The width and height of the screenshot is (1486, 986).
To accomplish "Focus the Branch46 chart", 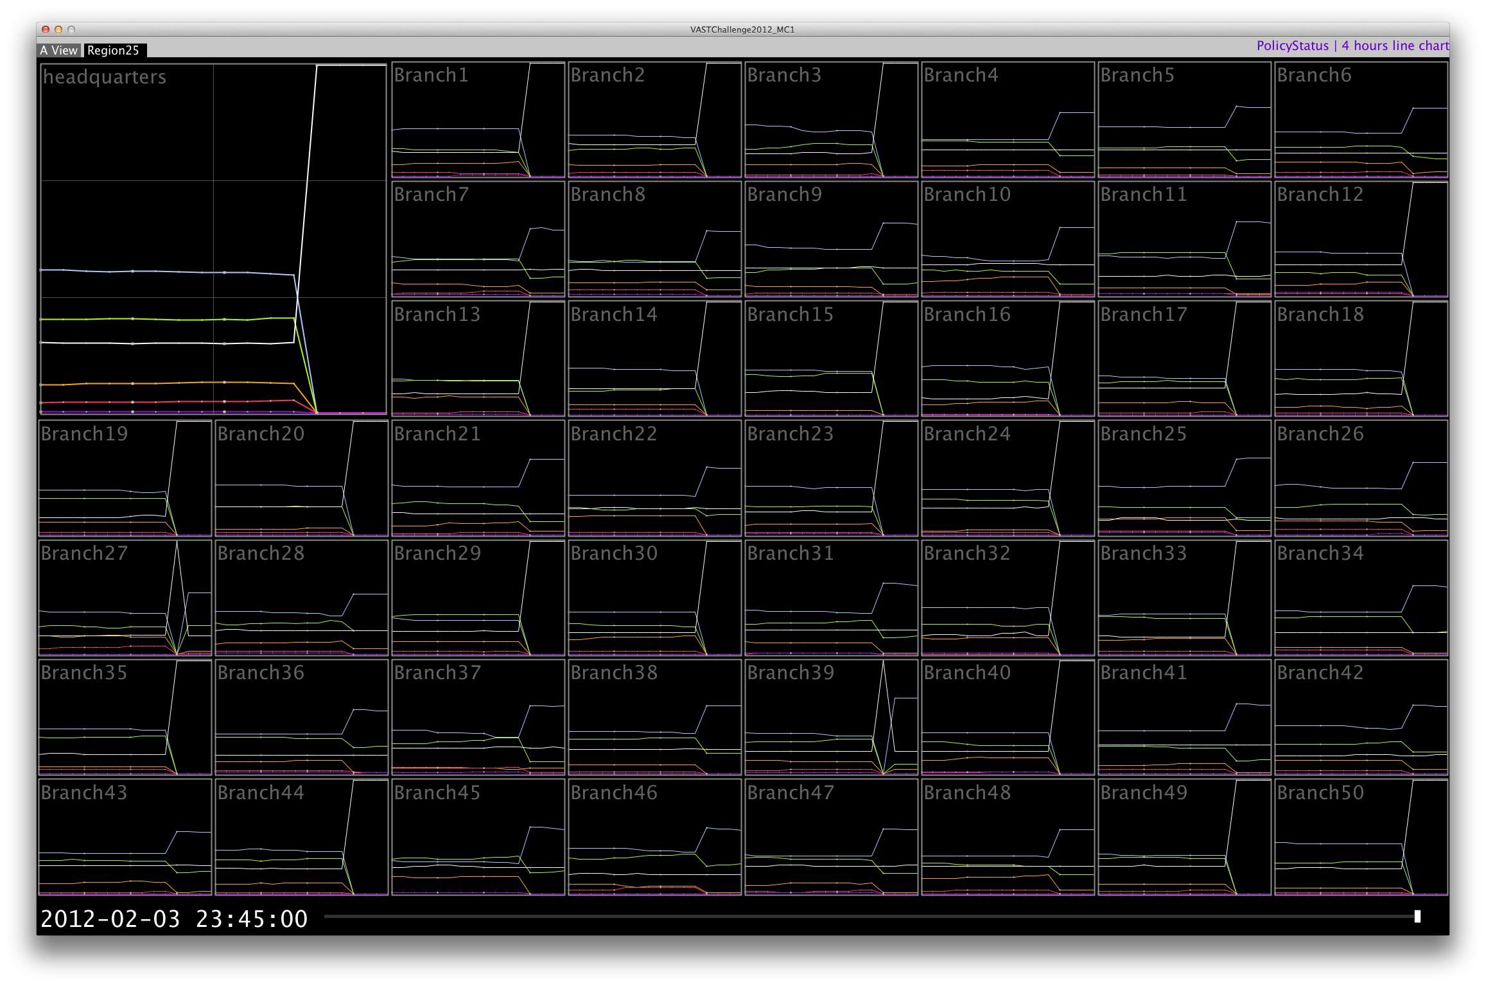I will coord(655,837).
